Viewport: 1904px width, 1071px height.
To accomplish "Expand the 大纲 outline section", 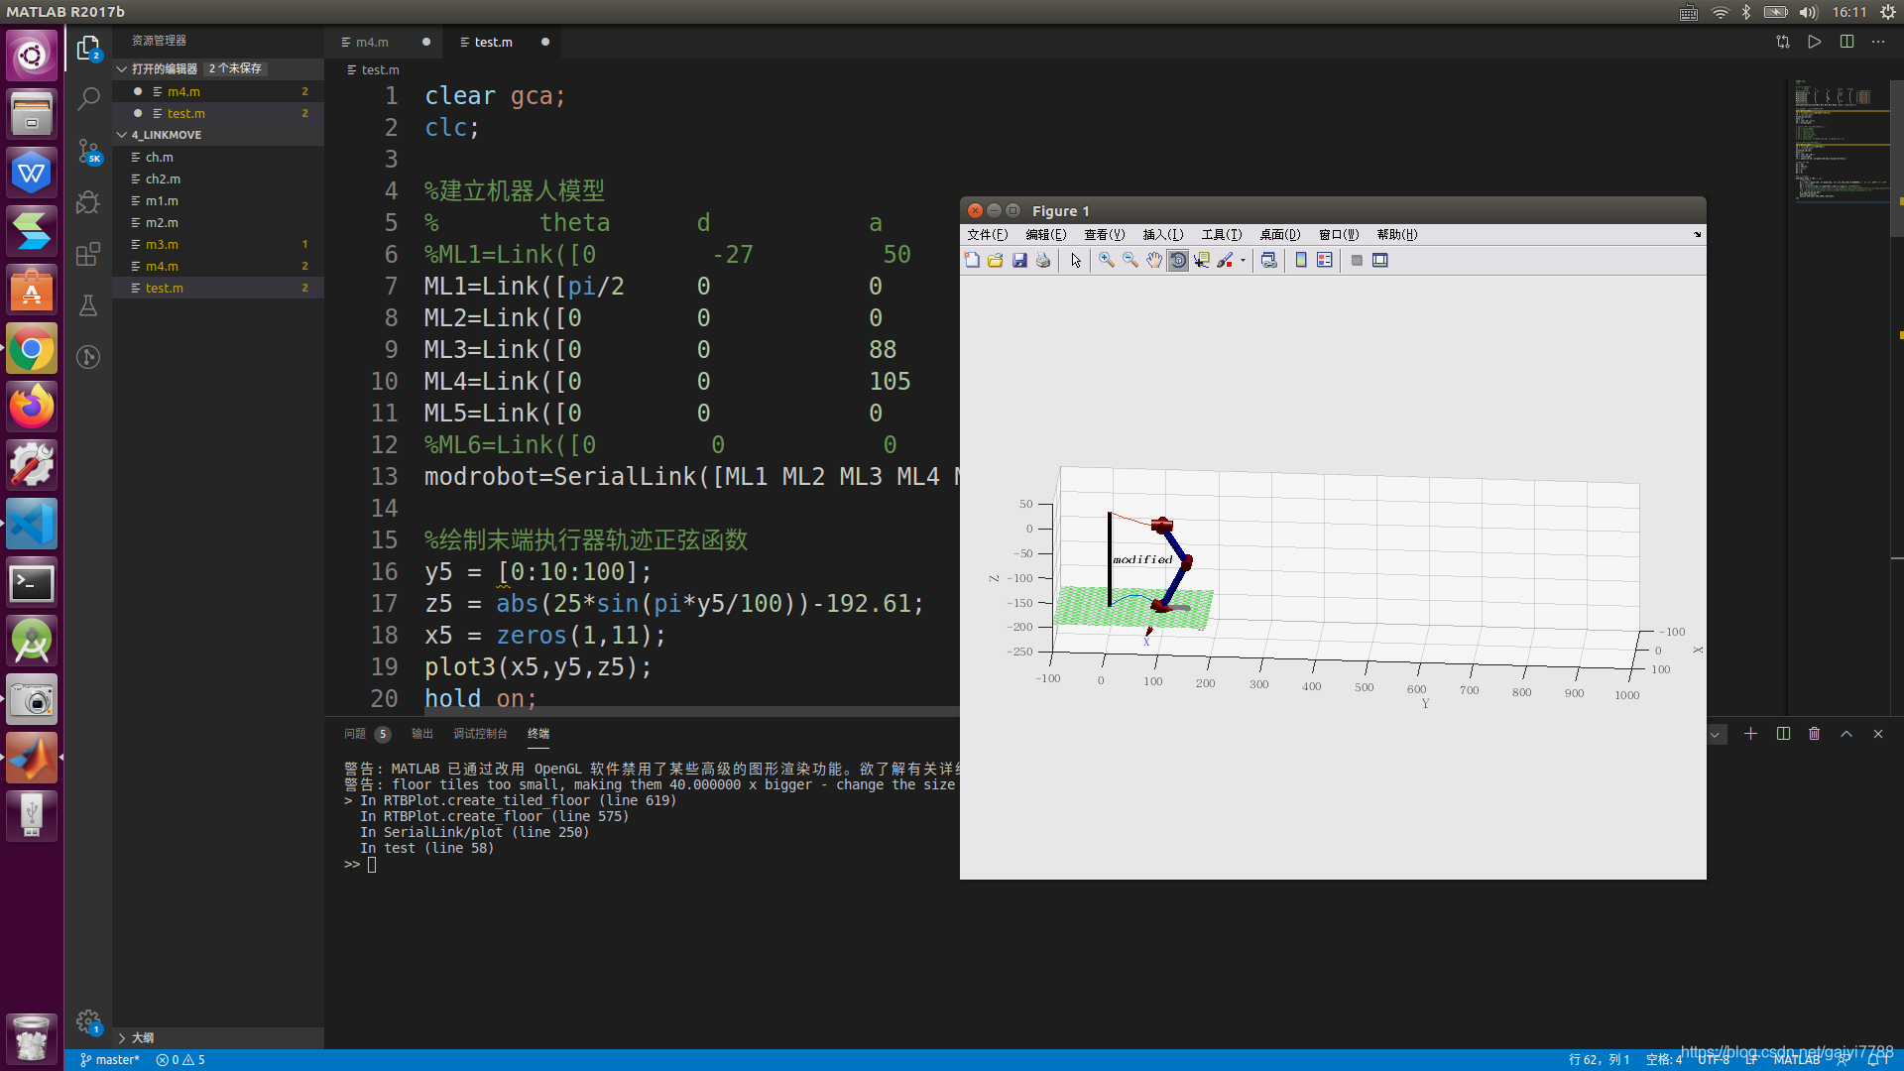I will [218, 1037].
